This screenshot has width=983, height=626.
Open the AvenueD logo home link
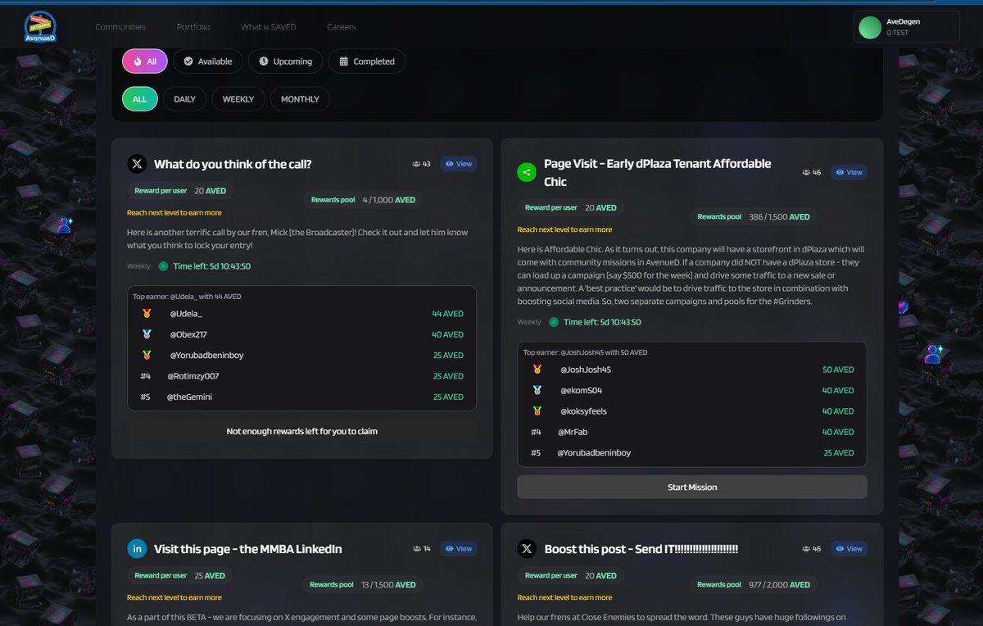click(39, 27)
